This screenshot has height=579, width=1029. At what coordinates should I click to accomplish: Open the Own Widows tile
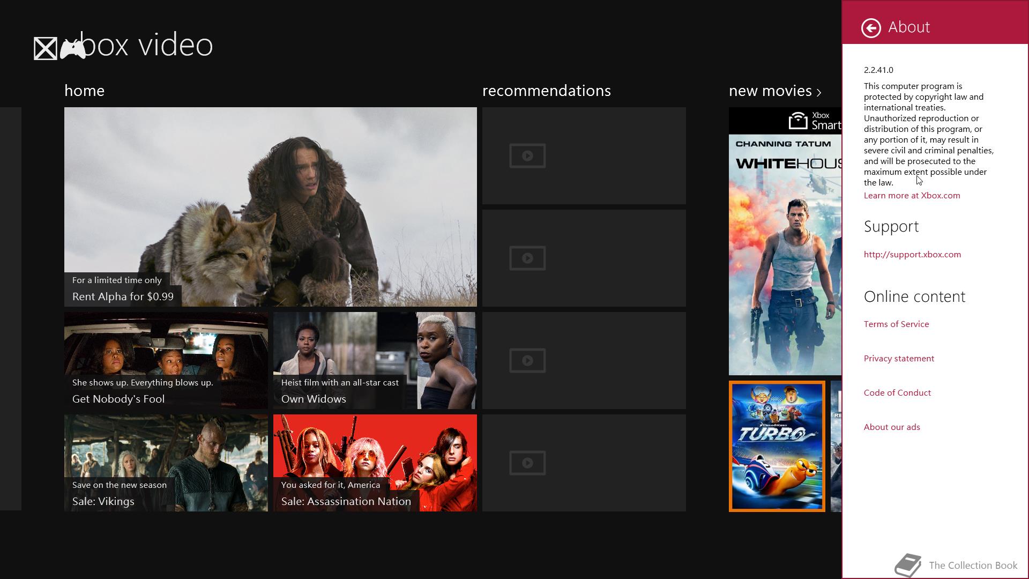[375, 360]
